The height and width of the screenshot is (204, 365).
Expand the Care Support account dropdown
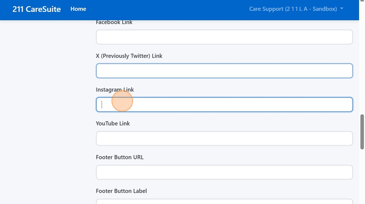coord(293,9)
